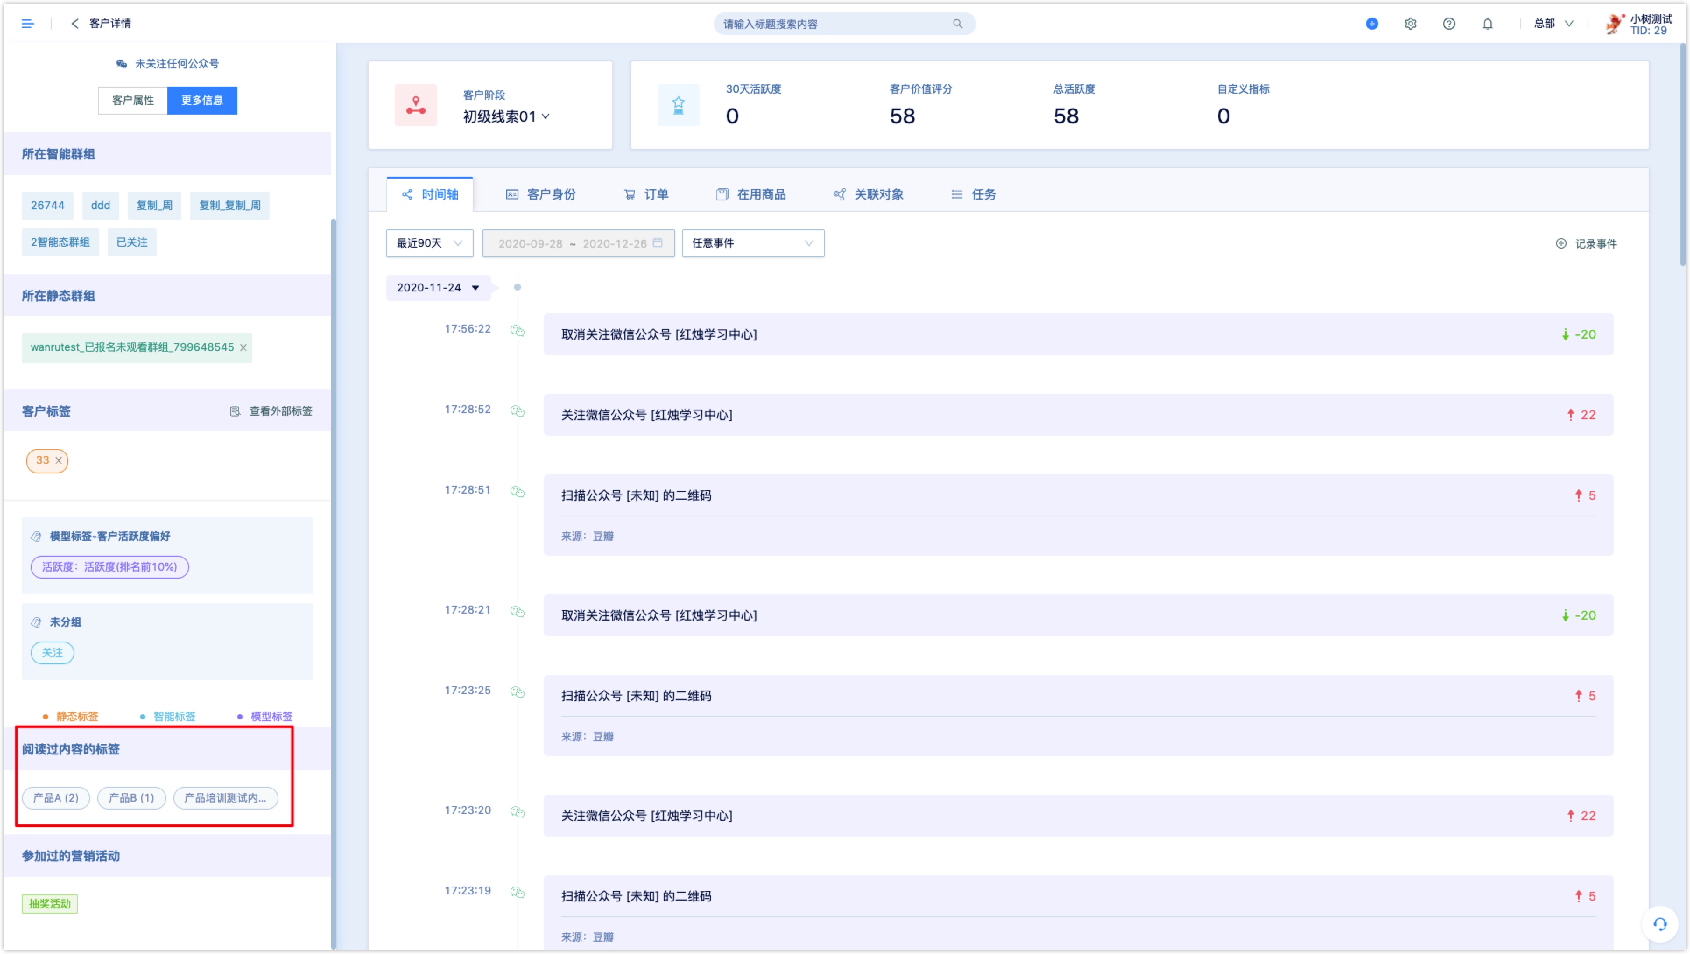
Task: Open the 任务 tab
Action: click(x=973, y=195)
